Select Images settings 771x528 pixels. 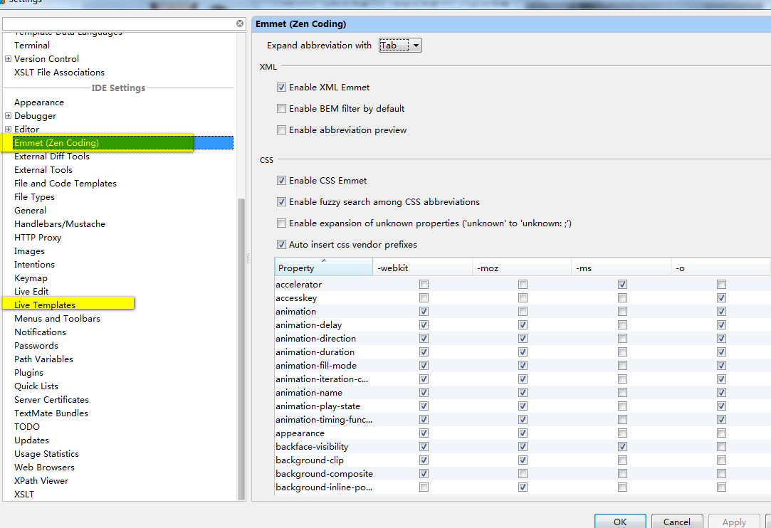click(x=29, y=250)
